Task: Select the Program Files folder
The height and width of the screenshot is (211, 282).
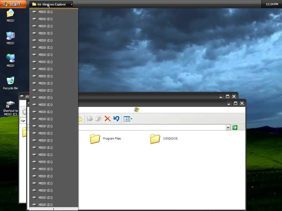Action: click(105, 139)
